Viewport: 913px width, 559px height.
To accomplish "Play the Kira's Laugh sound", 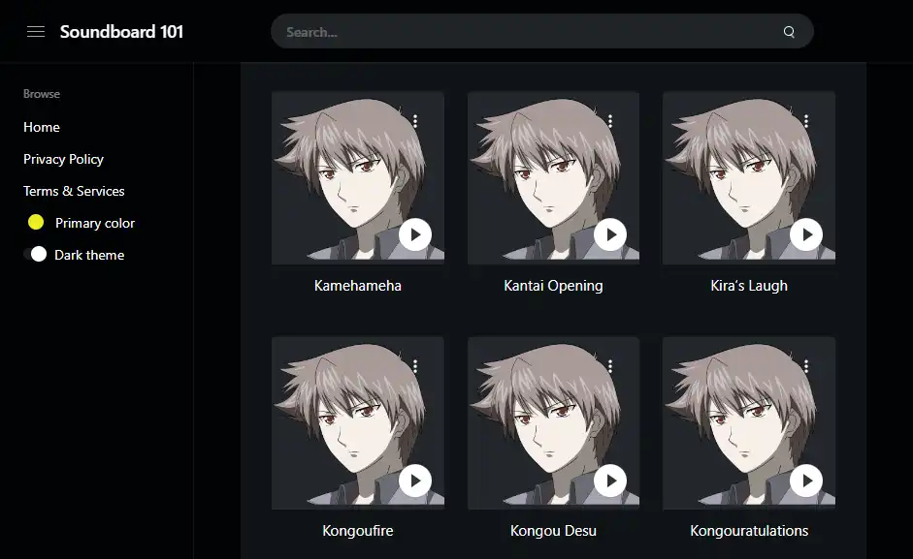I will click(x=806, y=234).
